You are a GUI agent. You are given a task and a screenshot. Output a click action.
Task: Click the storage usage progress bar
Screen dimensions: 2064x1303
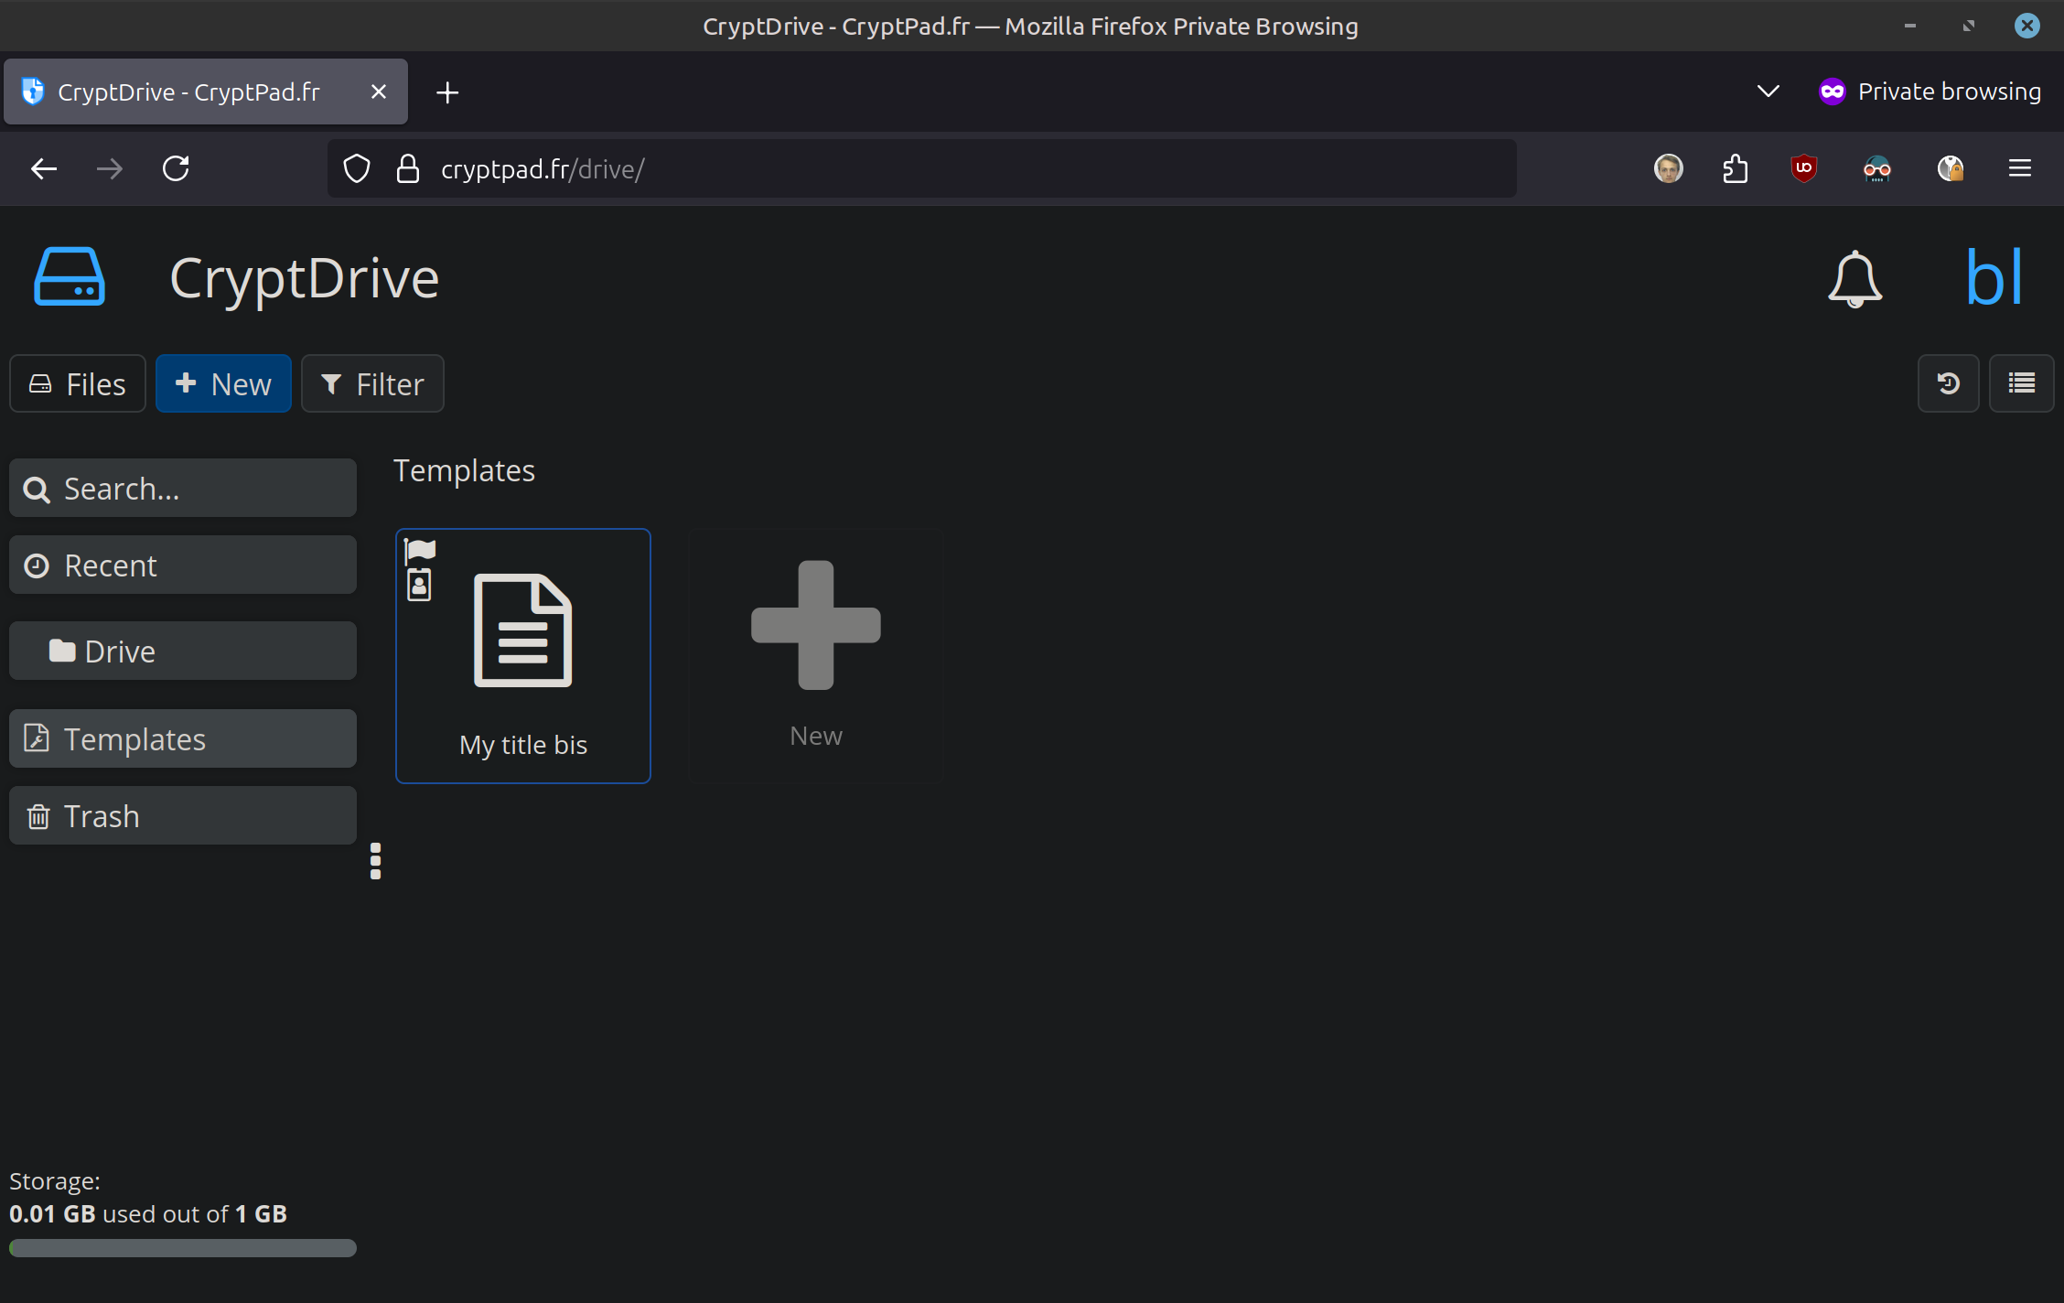[183, 1248]
